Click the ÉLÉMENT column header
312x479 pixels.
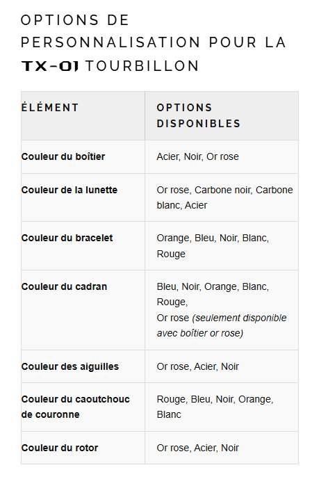[x=50, y=108]
